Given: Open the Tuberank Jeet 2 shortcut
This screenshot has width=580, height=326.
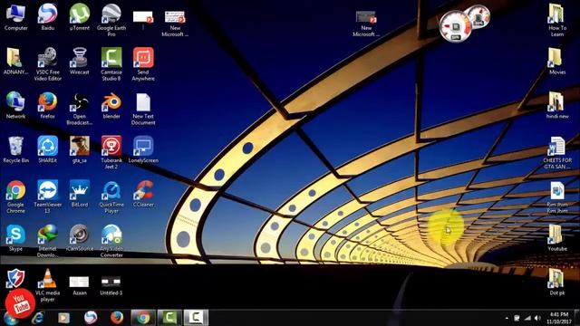Looking at the screenshot, I should [111, 152].
